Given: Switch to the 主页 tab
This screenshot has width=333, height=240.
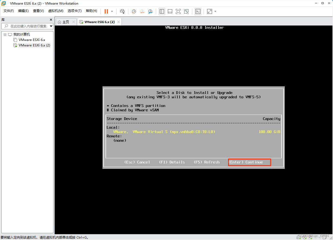Looking at the screenshot, I should (x=66, y=22).
